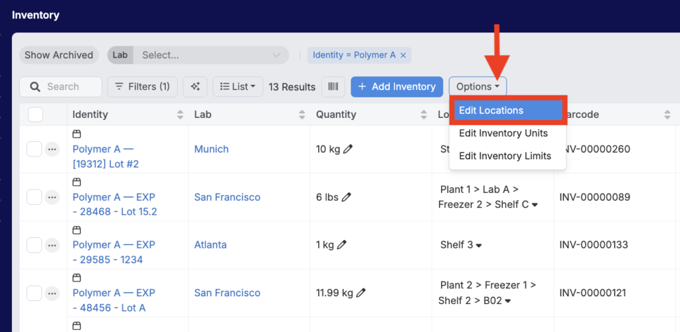Toggle the Options dropdown button
The image size is (680, 332).
478,87
